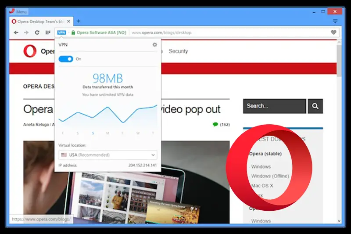
Task: View the Opera Software ASA [NO] certificate label
Action: click(x=101, y=32)
